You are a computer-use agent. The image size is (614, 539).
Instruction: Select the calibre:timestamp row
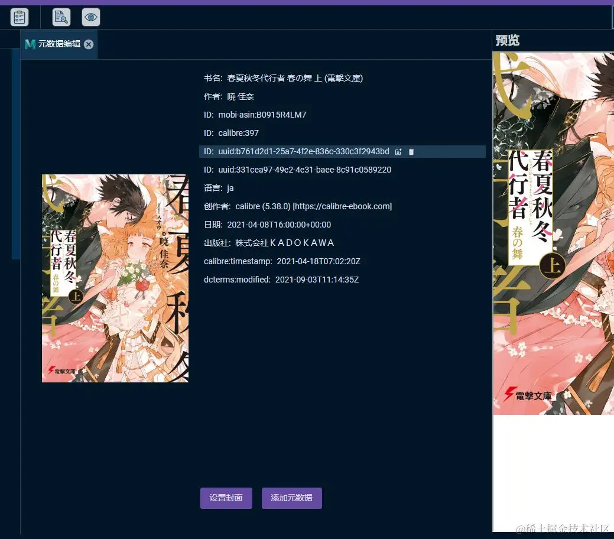342,261
